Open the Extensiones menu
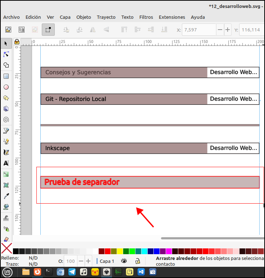This screenshot has width=265, height=278. pos(172,17)
